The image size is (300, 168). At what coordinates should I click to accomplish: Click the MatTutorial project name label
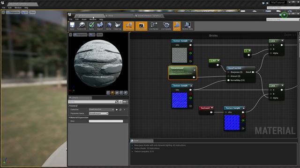[278, 2]
